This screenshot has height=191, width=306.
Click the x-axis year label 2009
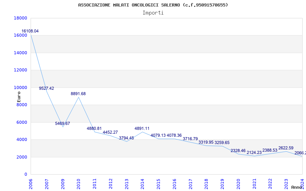[x=63, y=184]
